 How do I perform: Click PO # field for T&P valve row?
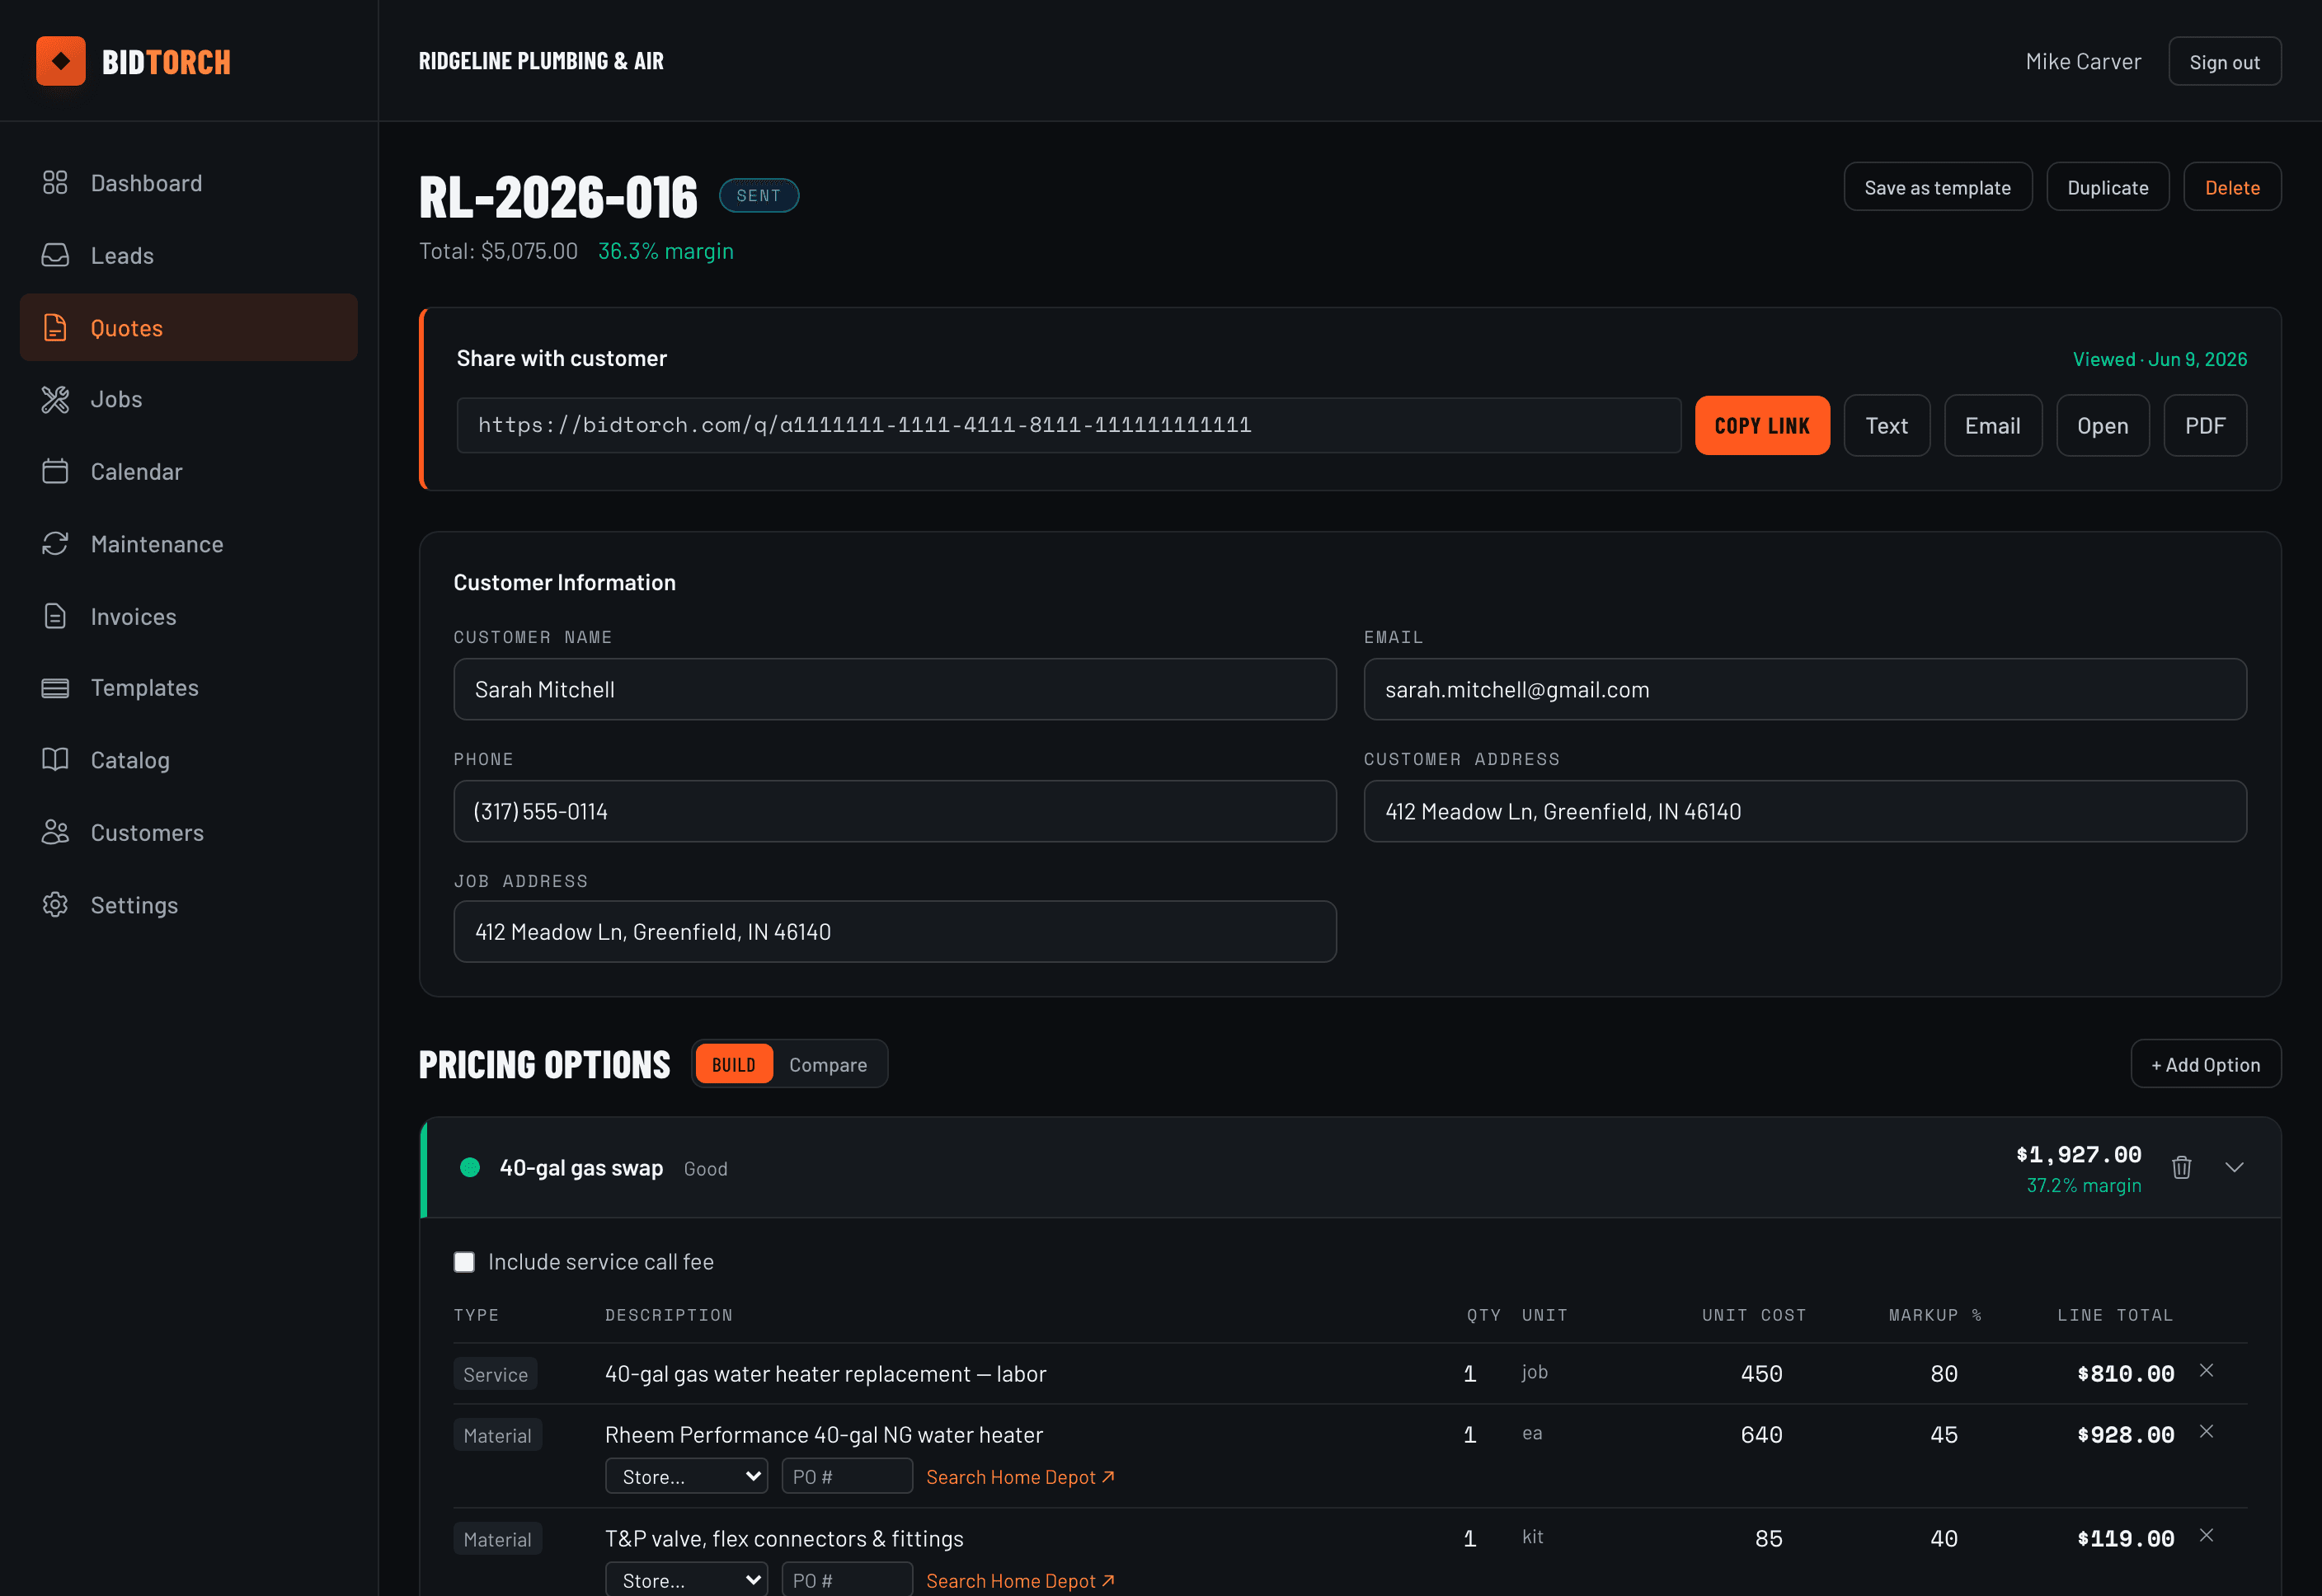coord(846,1580)
